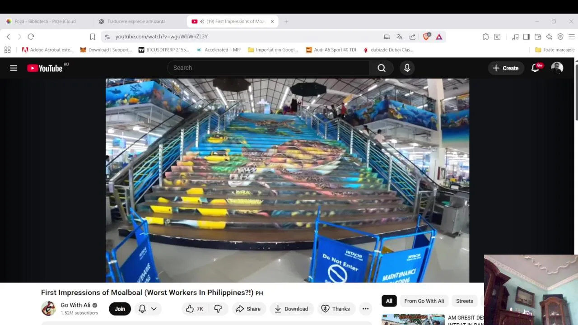Toggle the All filter chip
The width and height of the screenshot is (578, 325).
click(x=389, y=301)
